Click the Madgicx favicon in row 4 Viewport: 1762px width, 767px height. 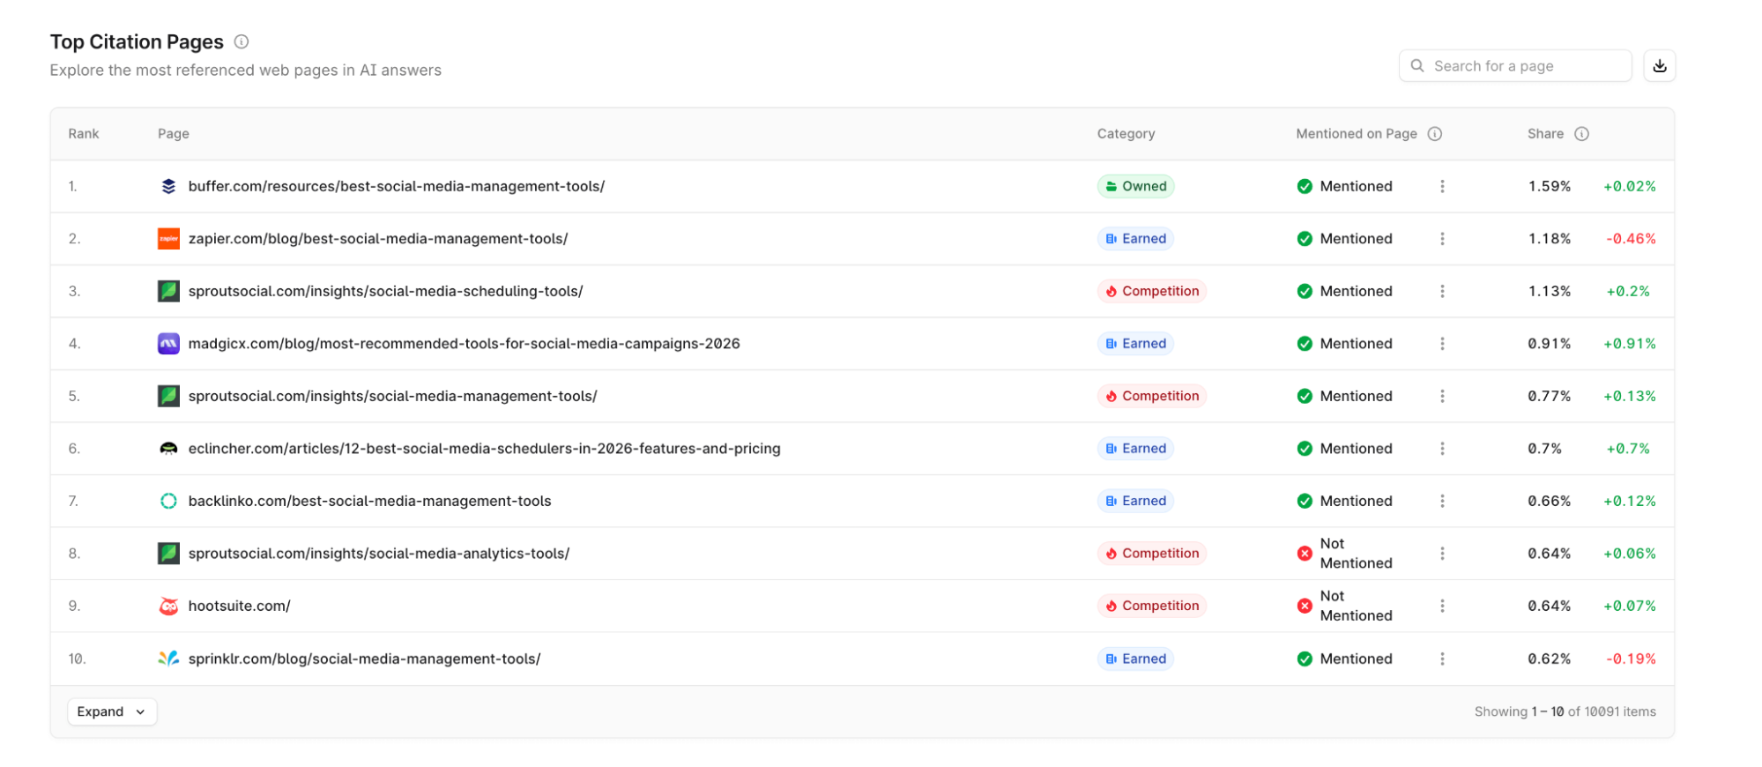[x=168, y=344]
